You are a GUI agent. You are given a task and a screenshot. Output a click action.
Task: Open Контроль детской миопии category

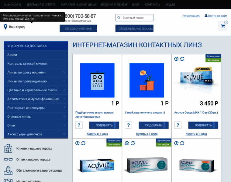pyautogui.click(x=36, y=63)
